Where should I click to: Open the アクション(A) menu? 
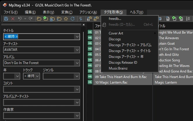(x=88, y=12)
